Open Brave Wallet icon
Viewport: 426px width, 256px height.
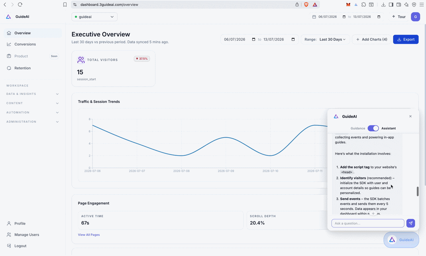click(399, 5)
